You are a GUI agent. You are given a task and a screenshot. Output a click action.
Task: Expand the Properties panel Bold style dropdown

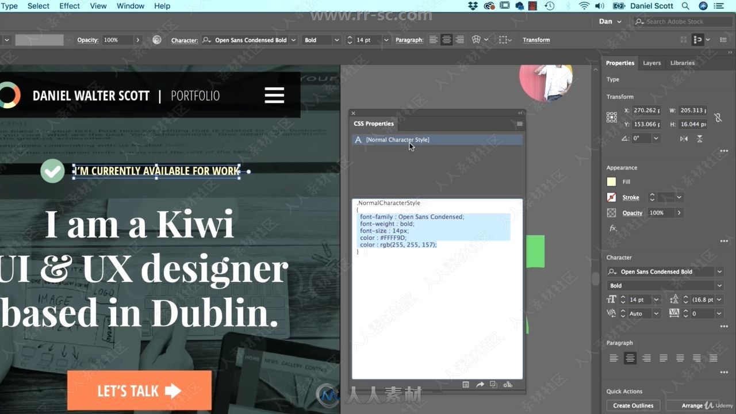click(719, 286)
